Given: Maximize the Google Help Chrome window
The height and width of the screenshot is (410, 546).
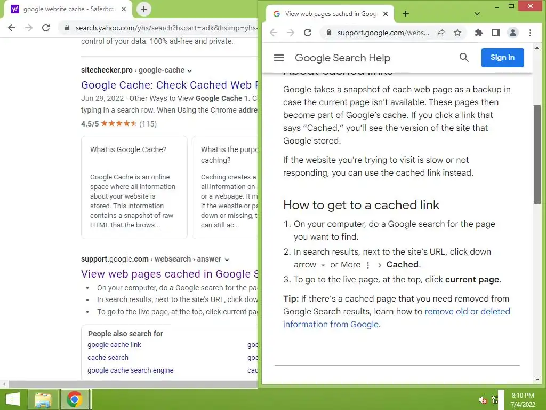Looking at the screenshot, I should pyautogui.click(x=511, y=6).
